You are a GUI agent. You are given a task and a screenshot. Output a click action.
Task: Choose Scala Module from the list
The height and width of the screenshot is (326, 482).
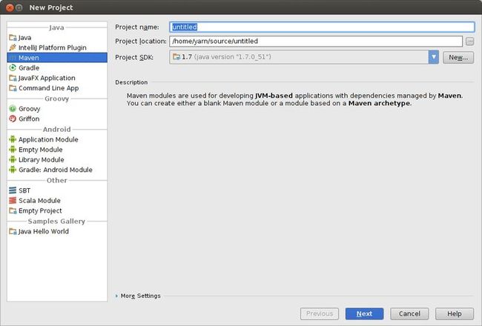[x=57, y=201]
